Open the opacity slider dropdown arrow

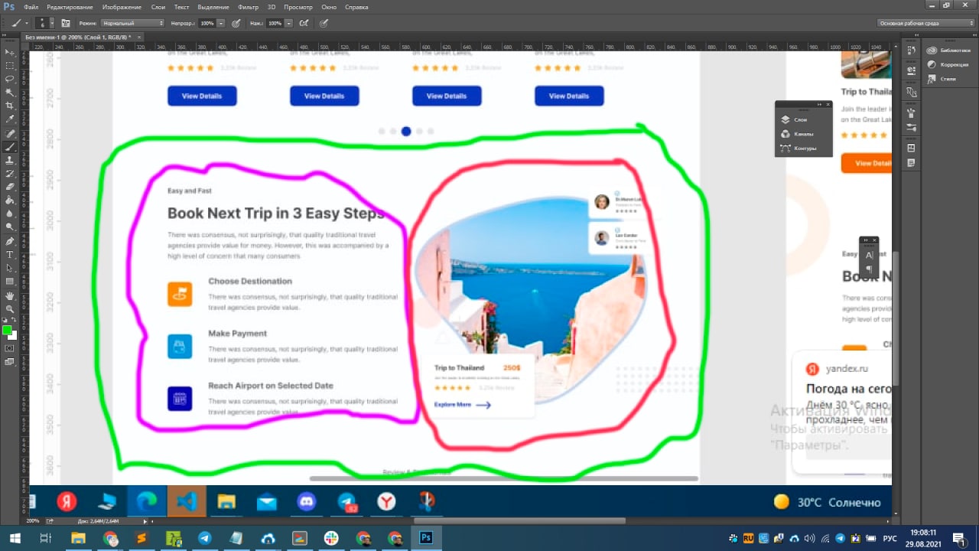coord(221,23)
